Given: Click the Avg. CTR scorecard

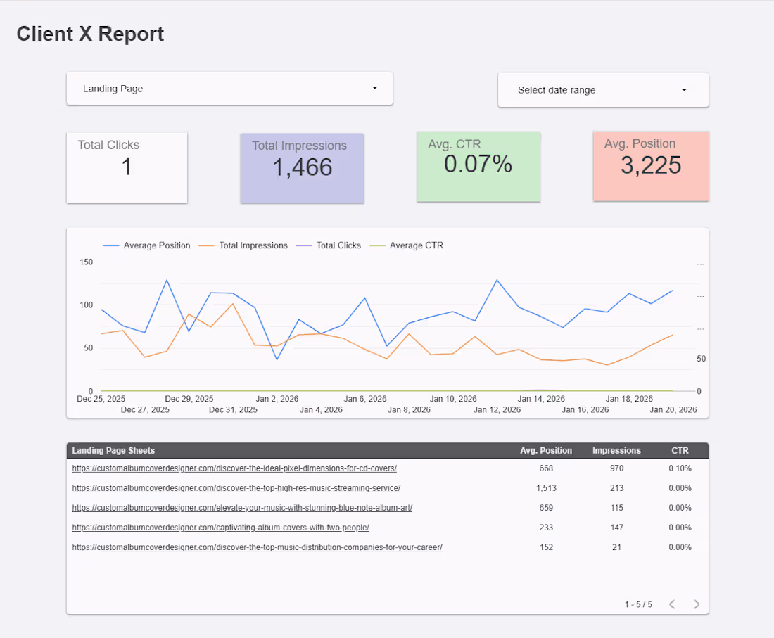Looking at the screenshot, I should 478,166.
